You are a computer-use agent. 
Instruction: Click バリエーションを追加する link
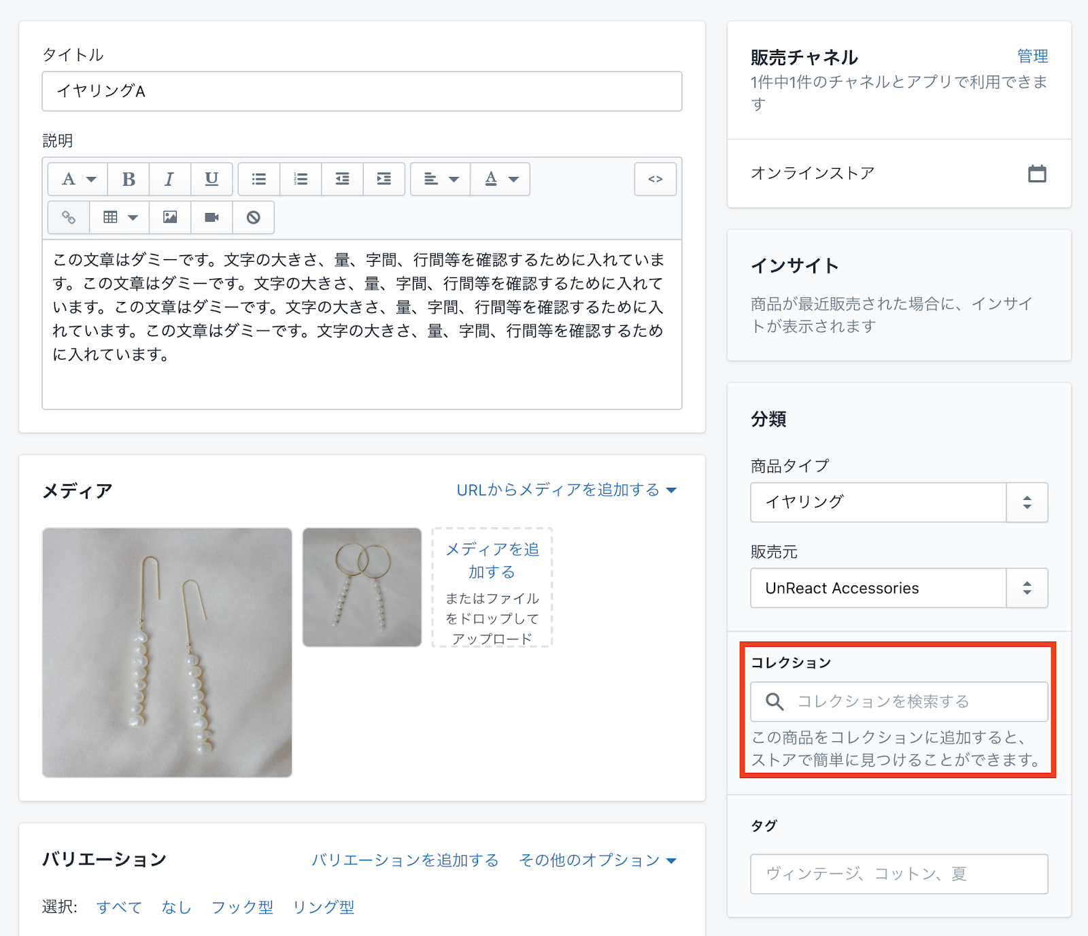[x=405, y=860]
